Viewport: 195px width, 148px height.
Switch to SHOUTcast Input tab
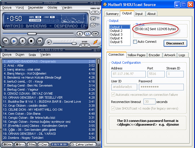point(139,14)
